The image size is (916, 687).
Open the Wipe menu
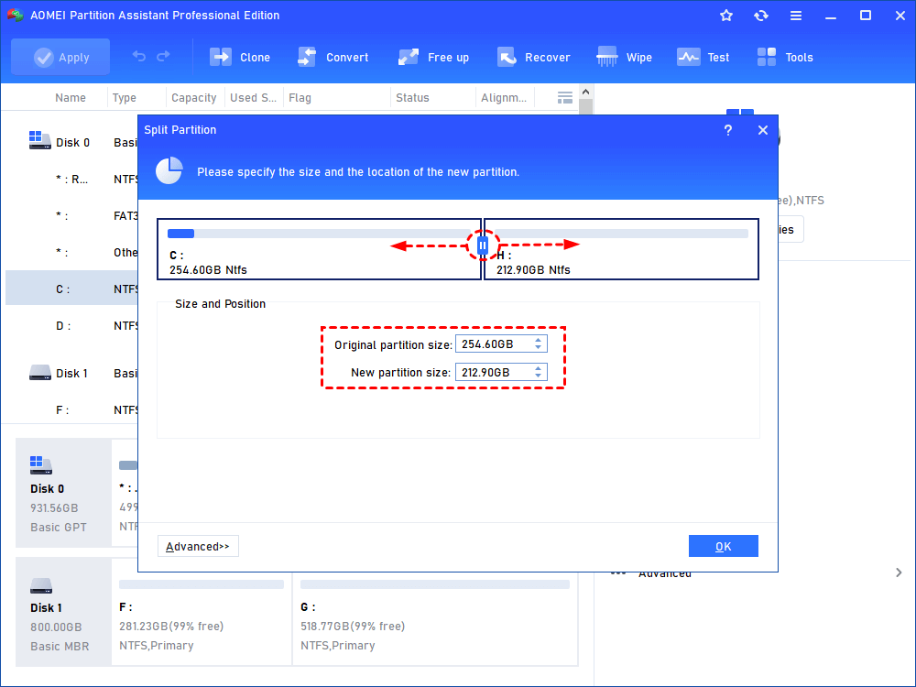(624, 57)
